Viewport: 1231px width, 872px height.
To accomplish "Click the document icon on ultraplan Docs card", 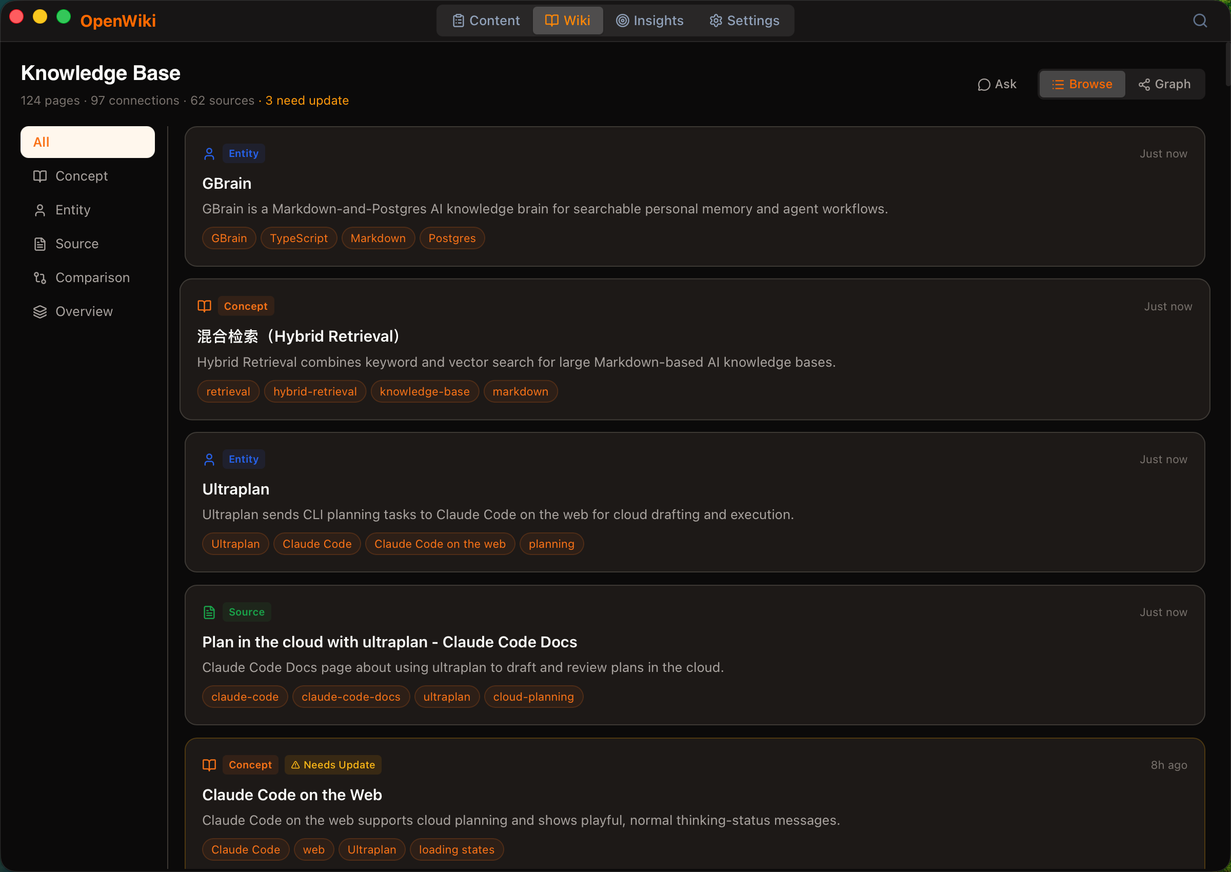I will (209, 612).
